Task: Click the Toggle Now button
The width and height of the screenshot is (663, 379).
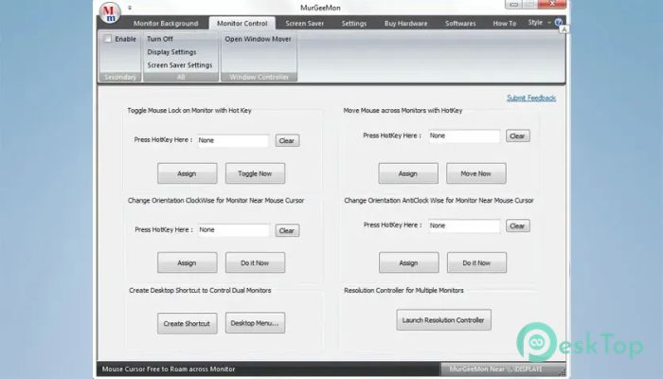Action: coord(255,173)
